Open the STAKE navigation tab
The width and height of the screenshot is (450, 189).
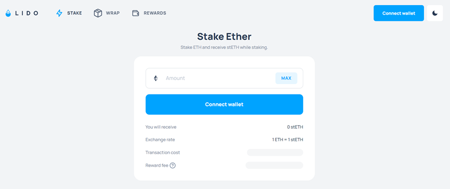(69, 13)
